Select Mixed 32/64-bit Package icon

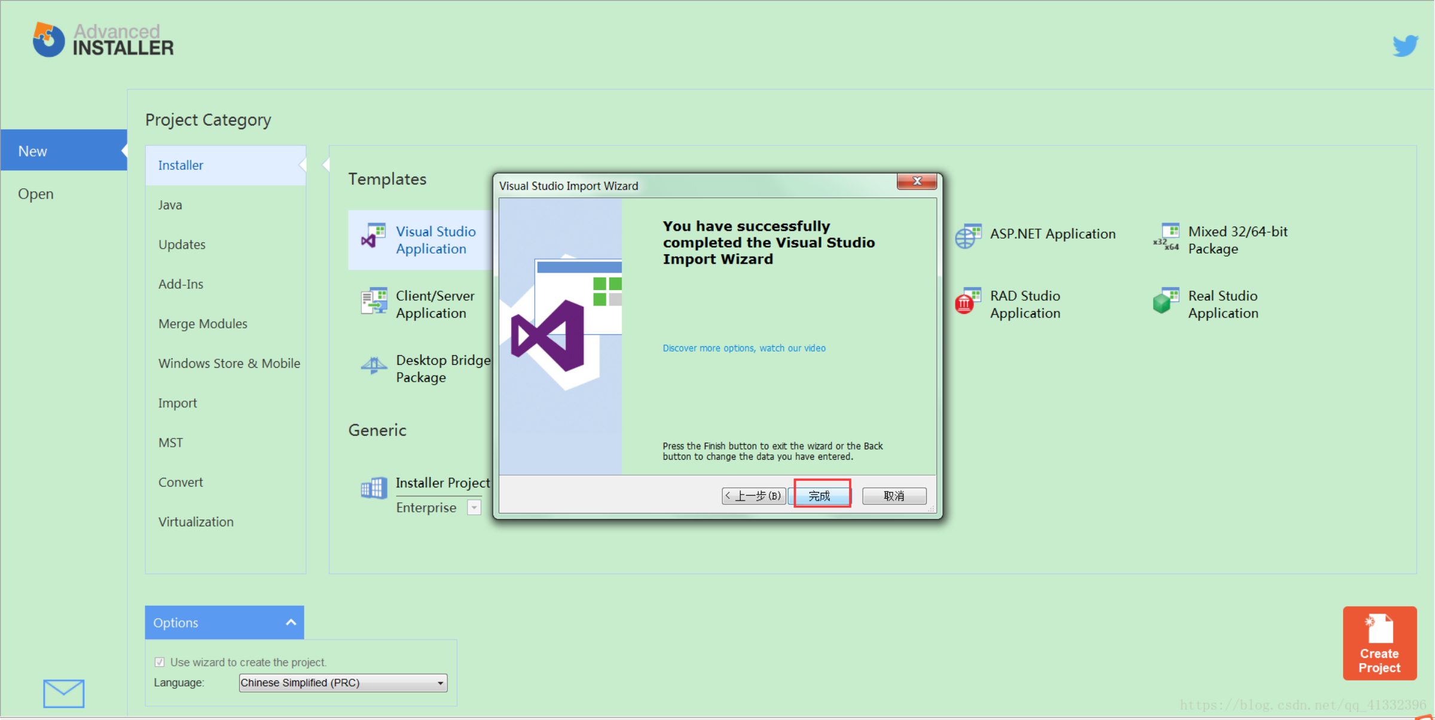tap(1166, 237)
